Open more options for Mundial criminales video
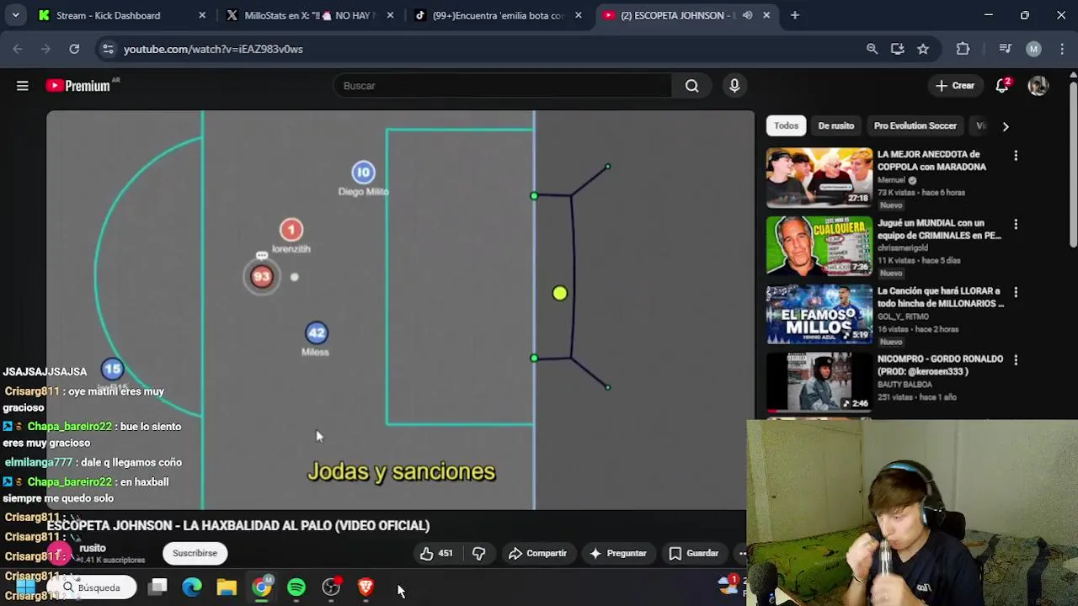 (1016, 225)
